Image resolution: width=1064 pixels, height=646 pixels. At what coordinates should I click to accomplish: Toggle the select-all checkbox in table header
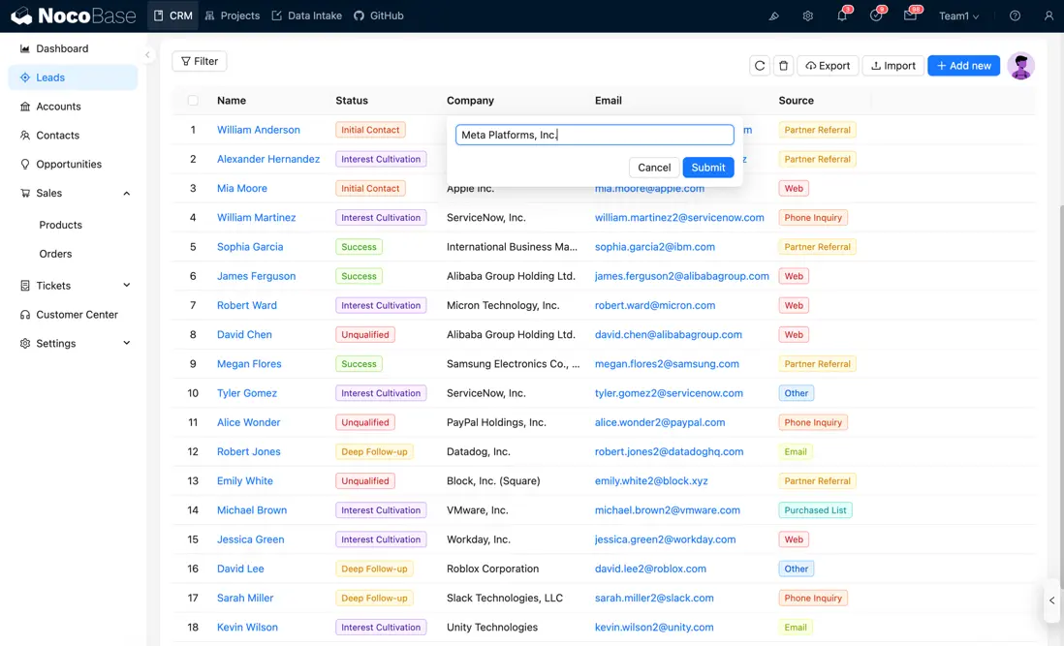pos(193,101)
